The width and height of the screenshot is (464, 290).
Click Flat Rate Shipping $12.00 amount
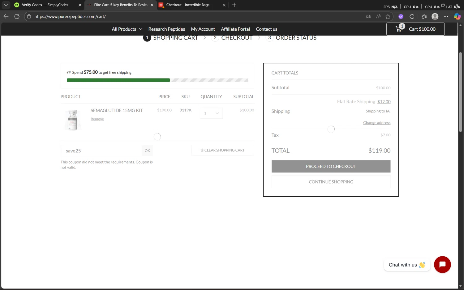[384, 101]
